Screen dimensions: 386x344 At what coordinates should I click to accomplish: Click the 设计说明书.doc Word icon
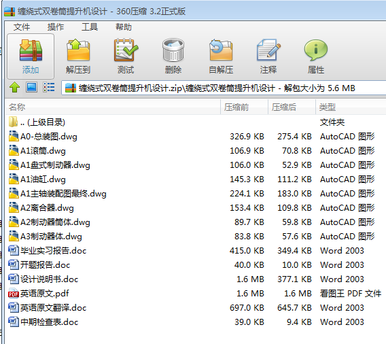pyautogui.click(x=14, y=279)
